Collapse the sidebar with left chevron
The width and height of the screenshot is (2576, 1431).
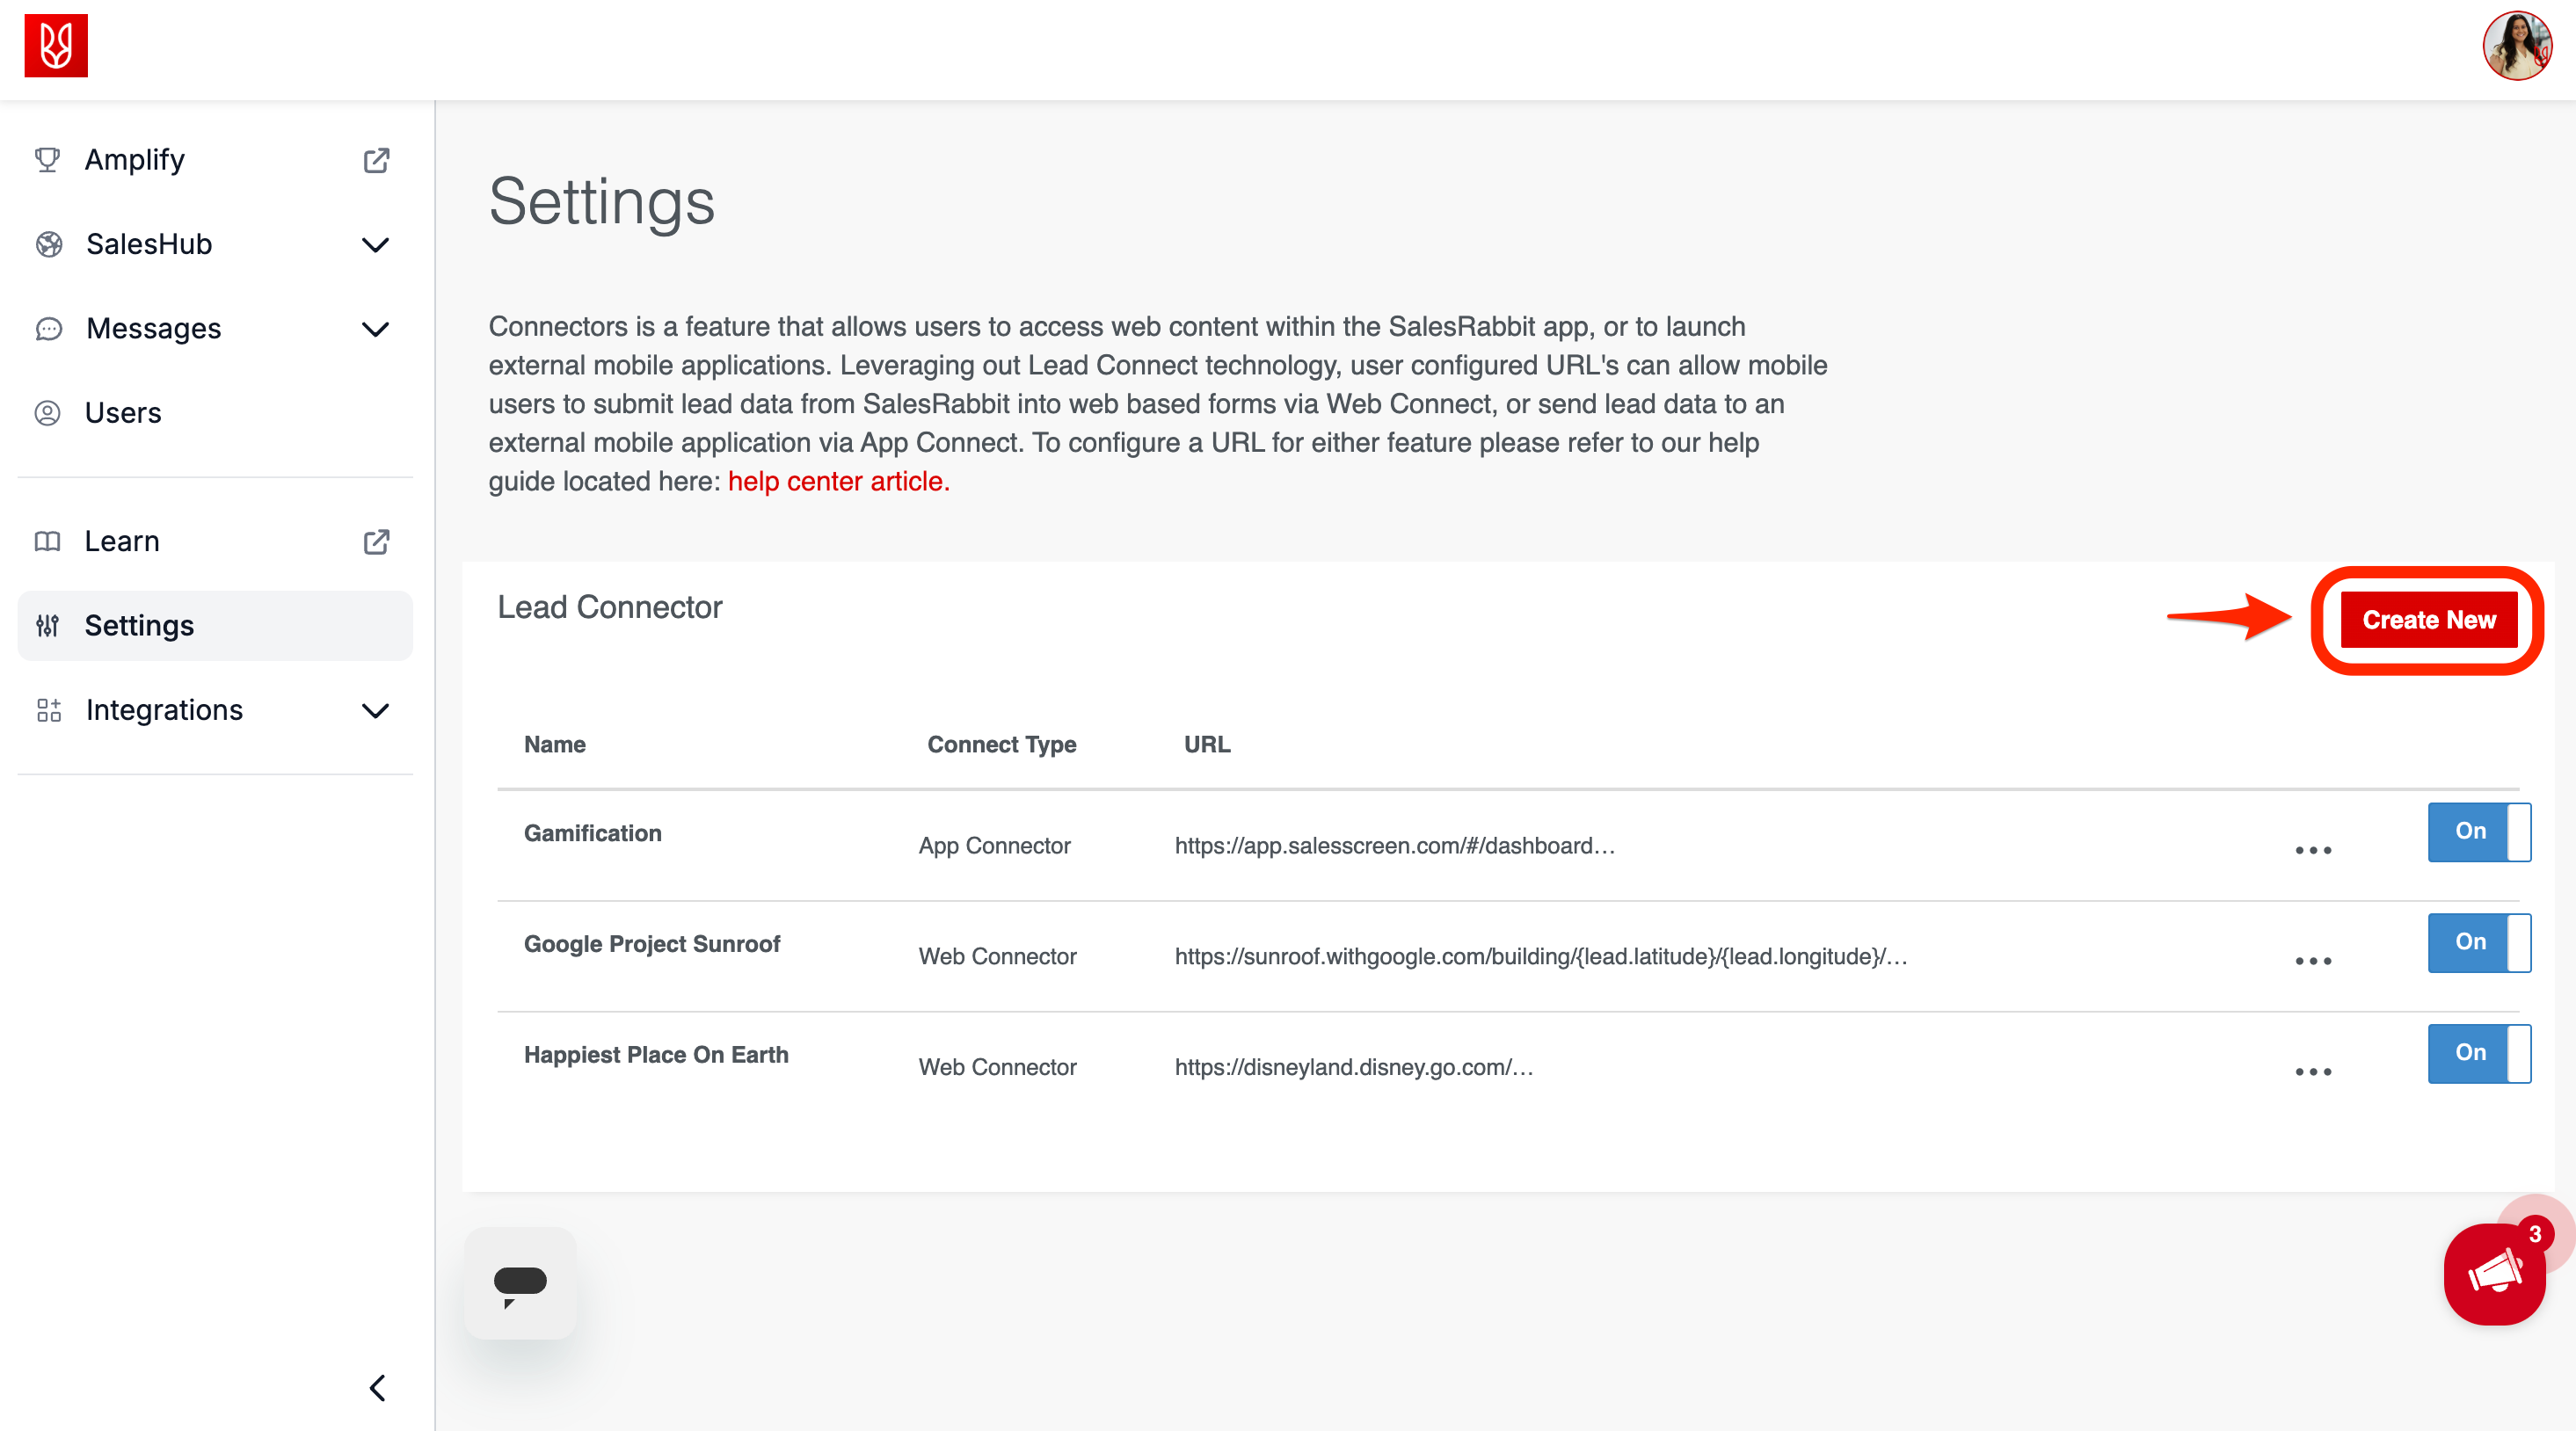[x=377, y=1388]
